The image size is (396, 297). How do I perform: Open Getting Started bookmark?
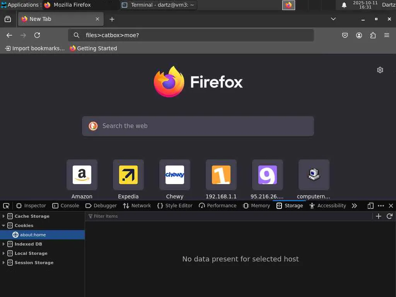point(94,48)
